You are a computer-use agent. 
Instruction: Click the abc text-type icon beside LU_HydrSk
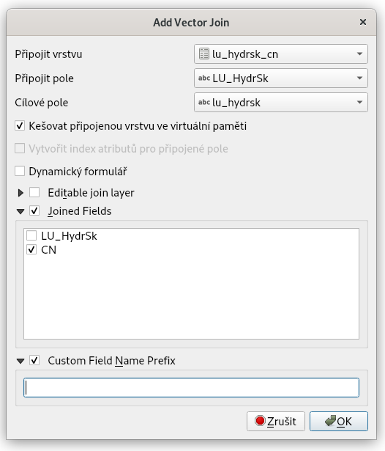pyautogui.click(x=204, y=78)
